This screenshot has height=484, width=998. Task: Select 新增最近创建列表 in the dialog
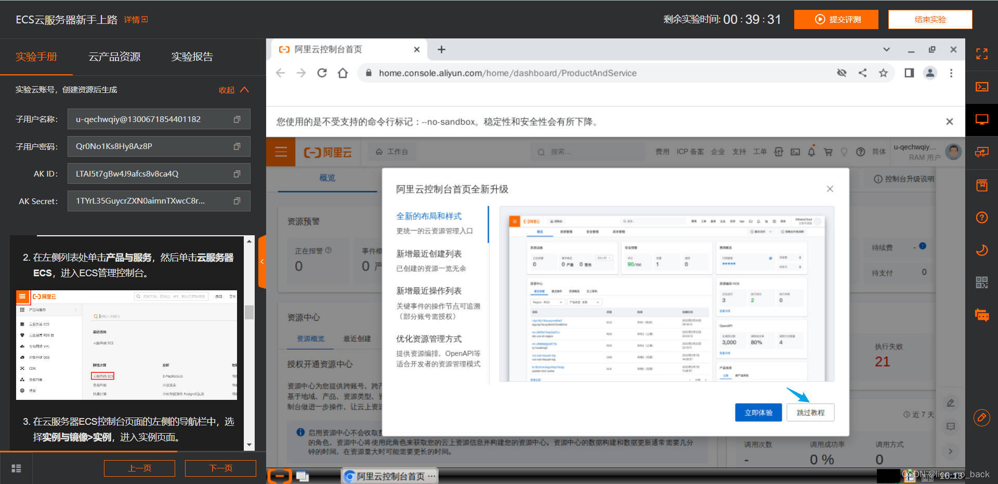(x=429, y=253)
